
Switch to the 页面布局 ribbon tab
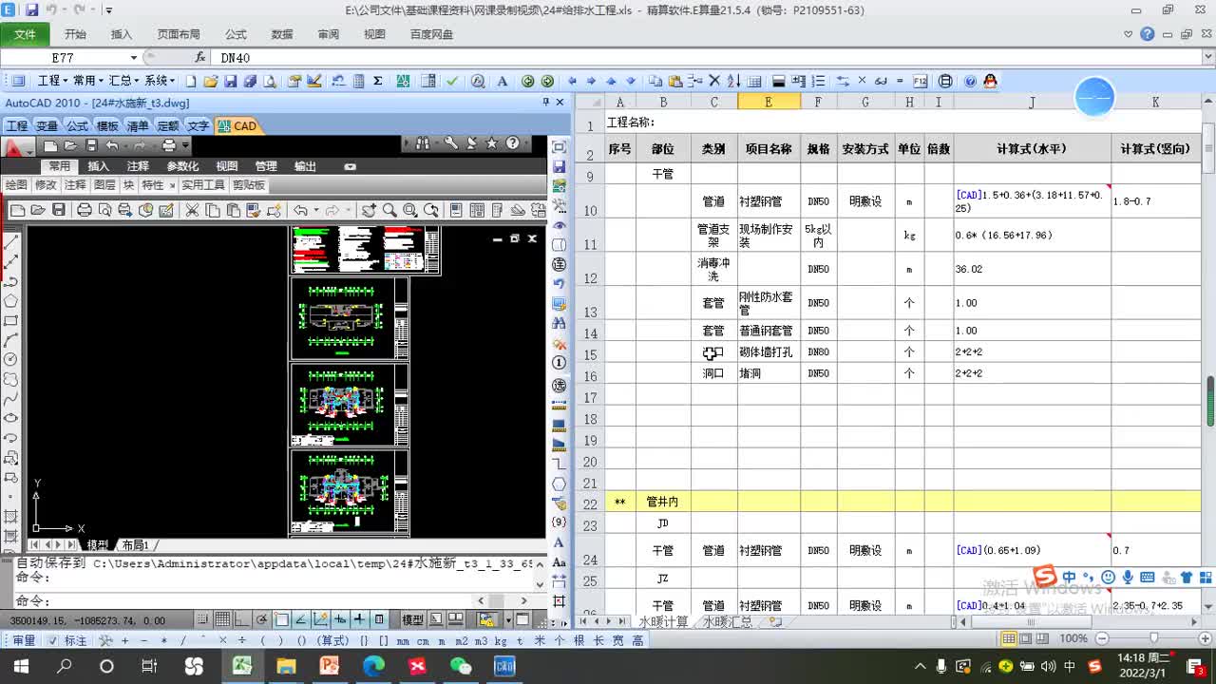pyautogui.click(x=179, y=34)
